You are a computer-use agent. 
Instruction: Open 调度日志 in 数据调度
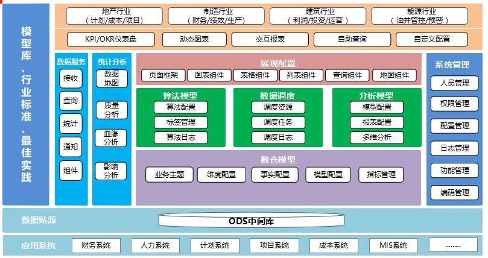pos(278,137)
